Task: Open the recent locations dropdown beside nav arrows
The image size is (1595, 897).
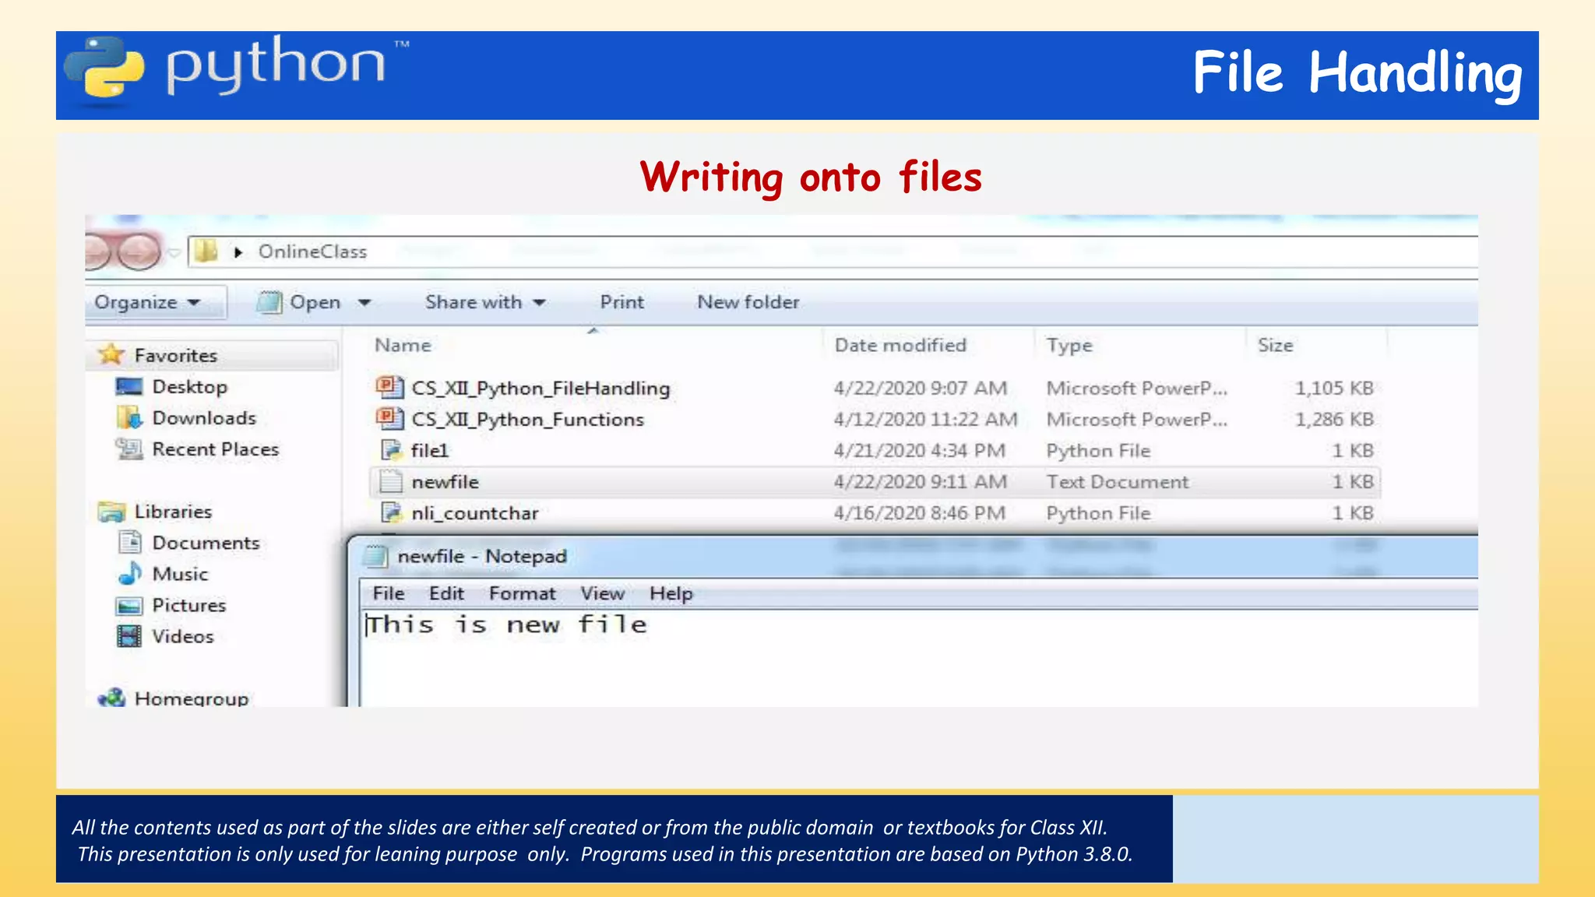Action: pos(174,253)
